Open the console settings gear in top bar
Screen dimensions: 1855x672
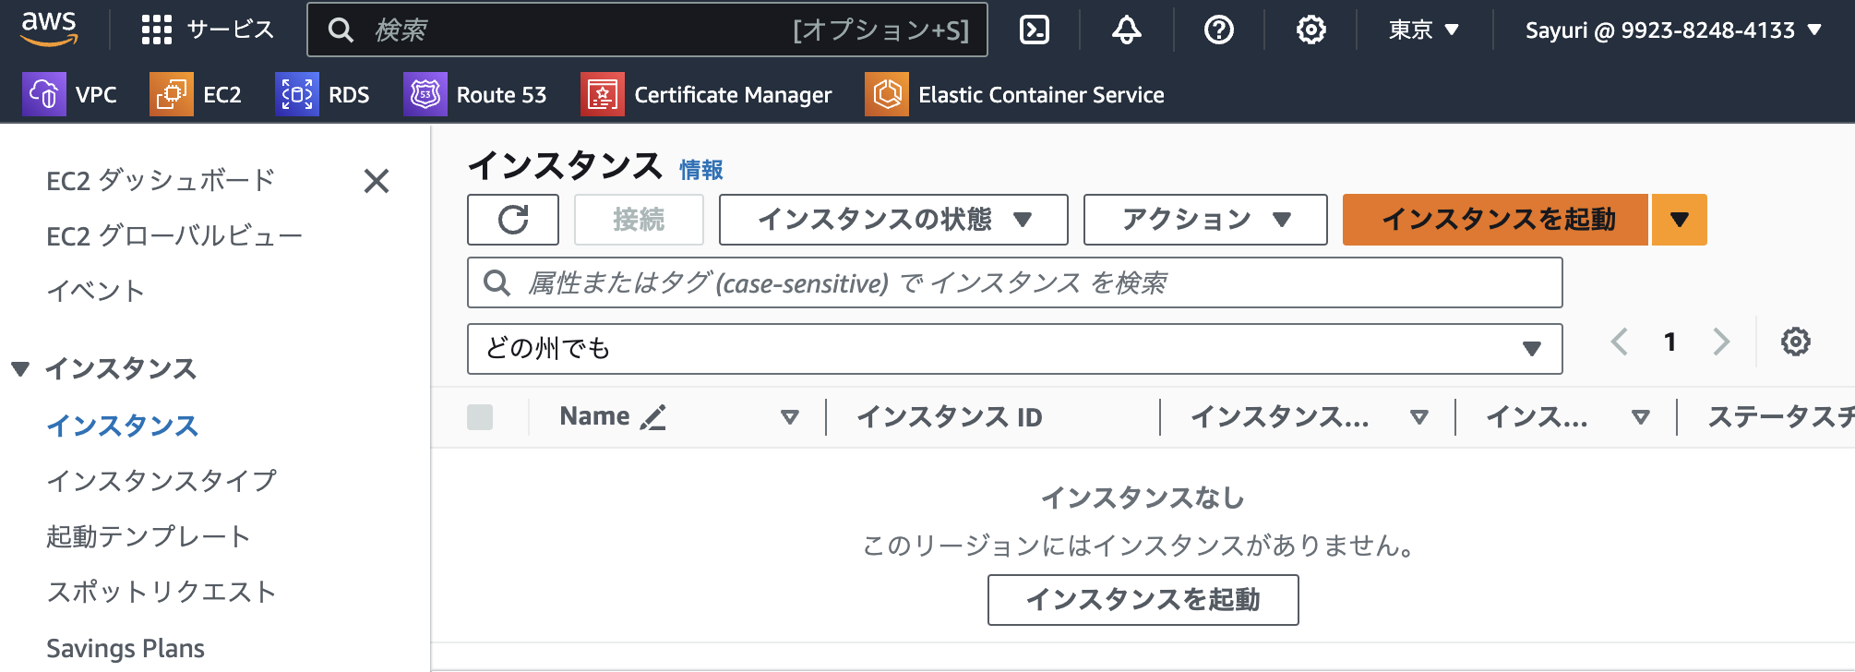1310,30
